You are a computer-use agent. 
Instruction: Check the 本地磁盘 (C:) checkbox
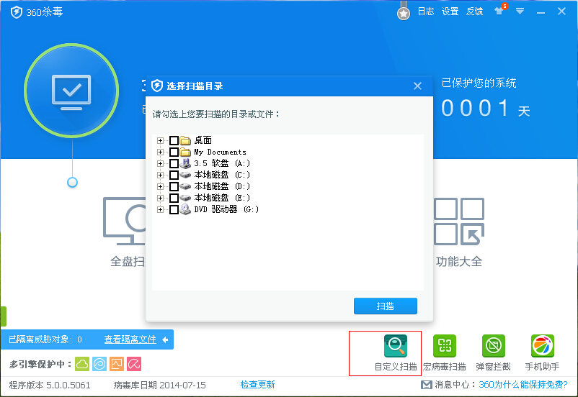point(174,175)
